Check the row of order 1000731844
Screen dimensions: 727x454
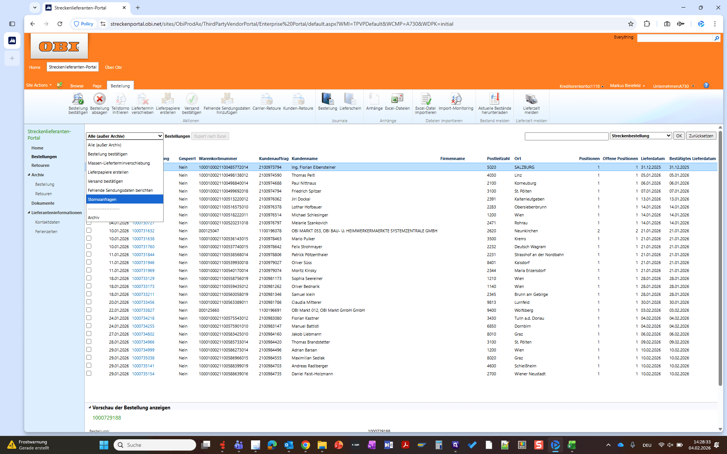(x=89, y=254)
